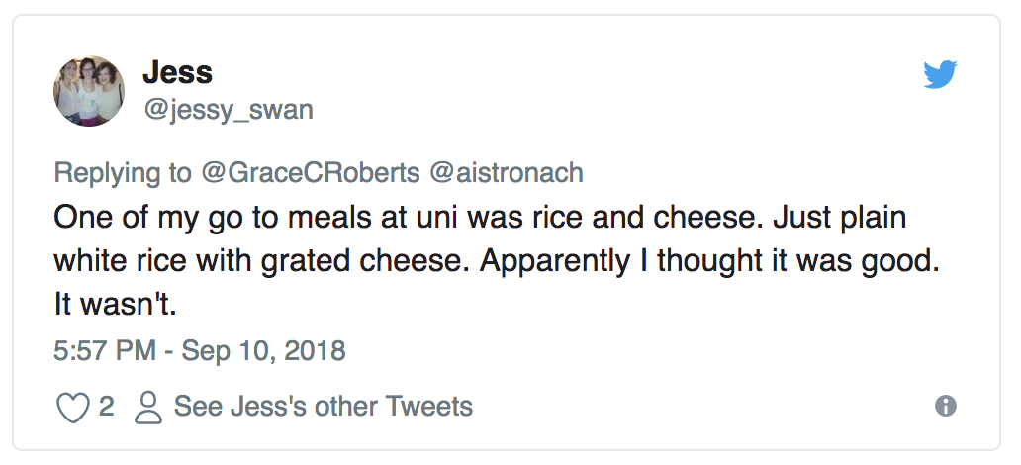The image size is (1021, 465).
Task: Open the @jessy_swan handle
Action: pyautogui.click(x=229, y=110)
